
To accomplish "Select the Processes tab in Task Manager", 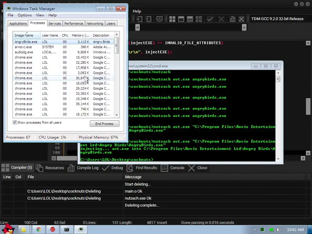I will [37, 23].
